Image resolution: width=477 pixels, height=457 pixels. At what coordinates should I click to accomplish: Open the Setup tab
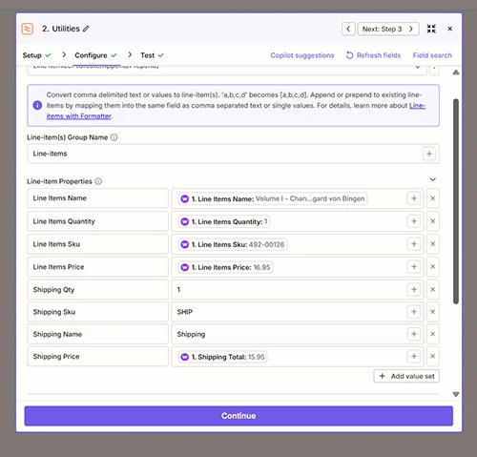36,55
